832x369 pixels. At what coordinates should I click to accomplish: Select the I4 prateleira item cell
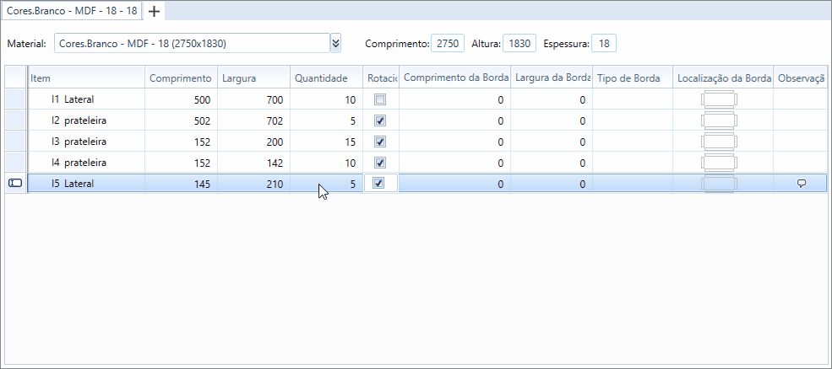[x=86, y=163]
